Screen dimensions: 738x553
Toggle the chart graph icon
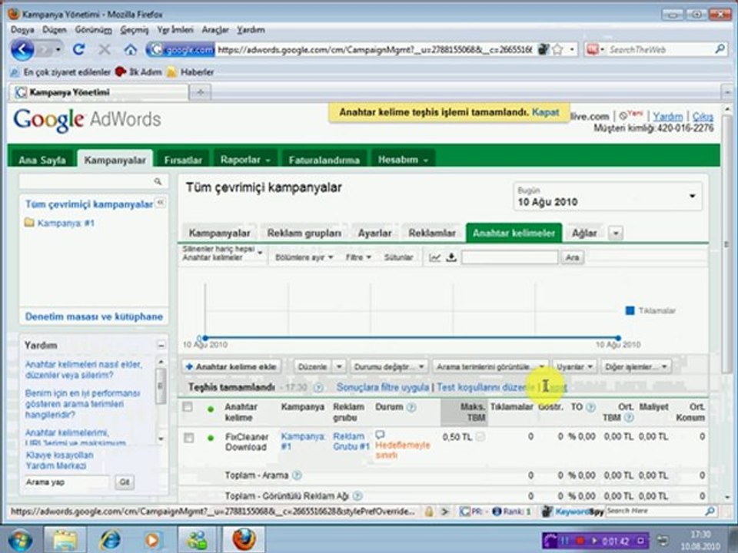tap(435, 257)
